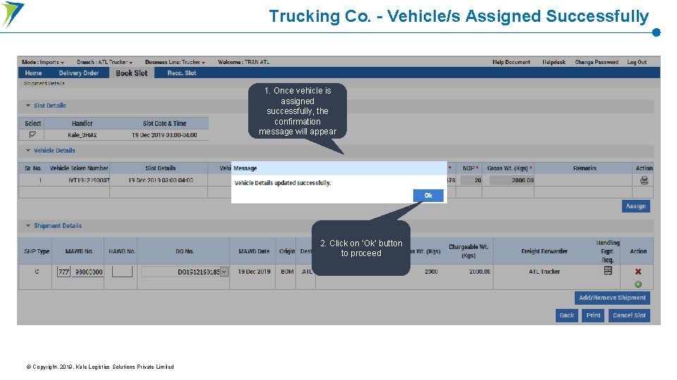This screenshot has width=677, height=380.
Task: Click the Gross Wt. field showing 2000.00
Action: [512, 180]
